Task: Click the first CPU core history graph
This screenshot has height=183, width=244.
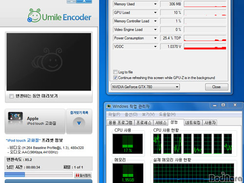Action: click(x=157, y=144)
